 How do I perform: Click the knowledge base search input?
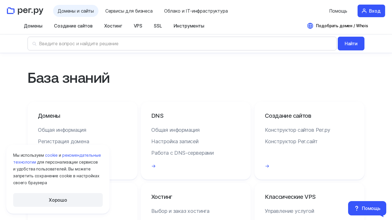[184, 44]
